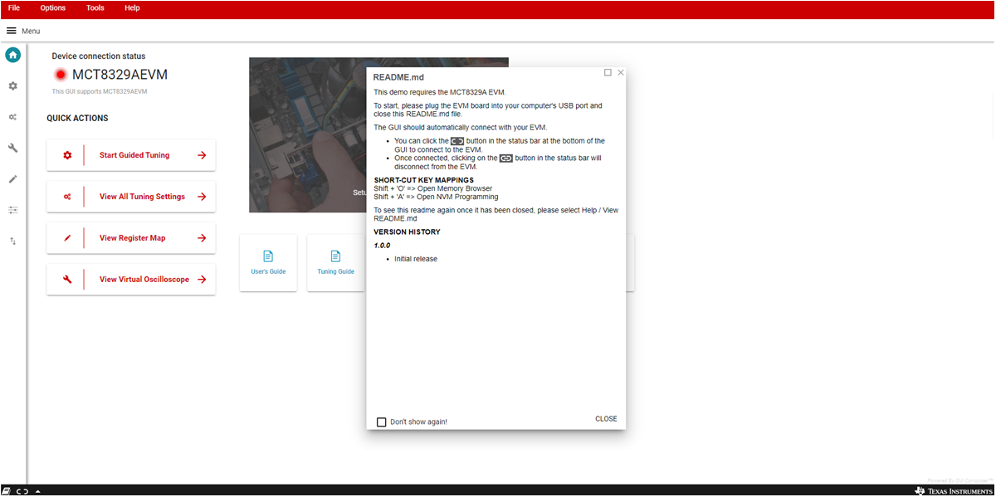The width and height of the screenshot is (996, 497).
Task: Open the File menu
Action: (x=14, y=7)
